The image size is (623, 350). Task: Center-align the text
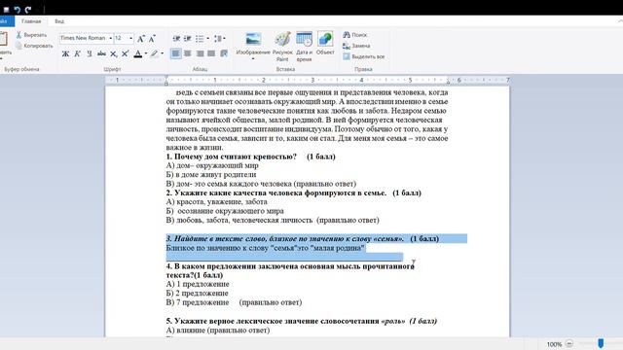pos(188,53)
